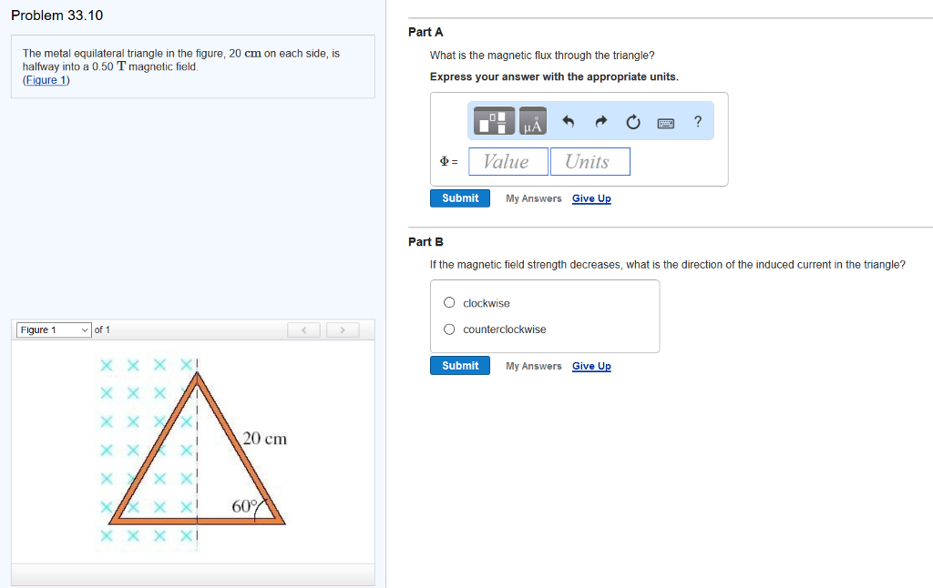The height and width of the screenshot is (588, 933).
Task: Submit the Part A answer
Action: tap(459, 198)
